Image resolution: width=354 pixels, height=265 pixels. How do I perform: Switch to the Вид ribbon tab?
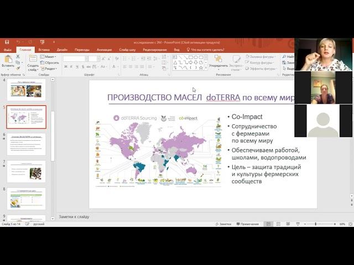pyautogui.click(x=177, y=50)
